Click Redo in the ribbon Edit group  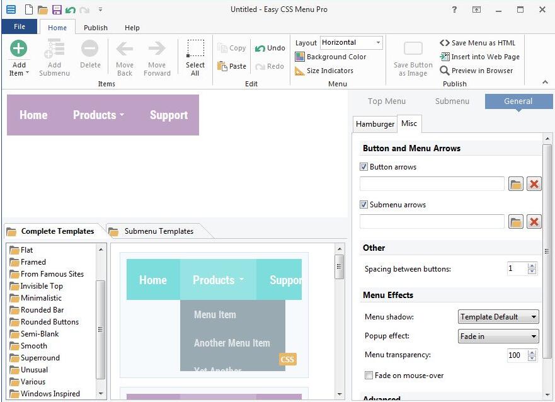[x=270, y=66]
